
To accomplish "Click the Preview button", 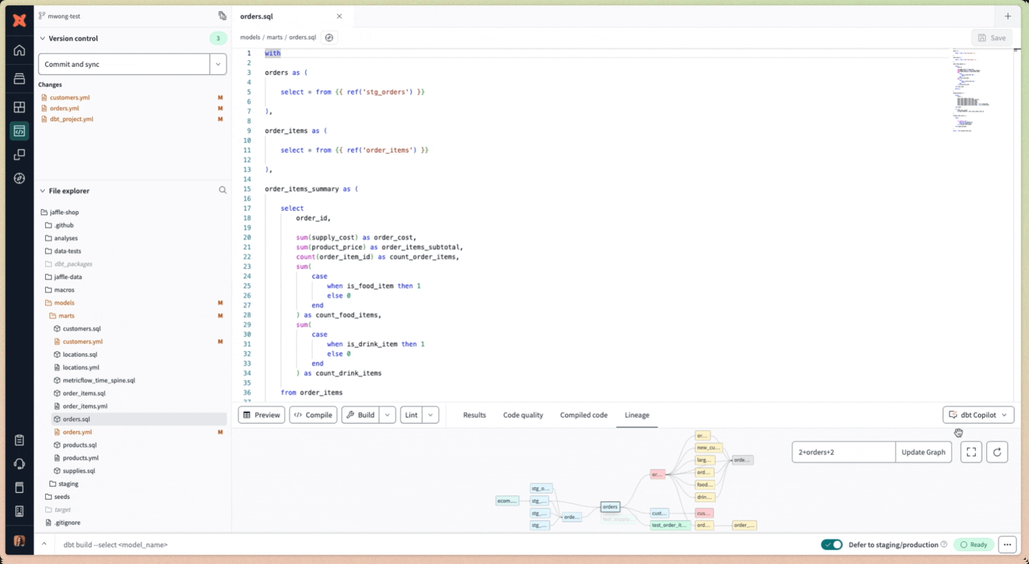I will point(261,414).
